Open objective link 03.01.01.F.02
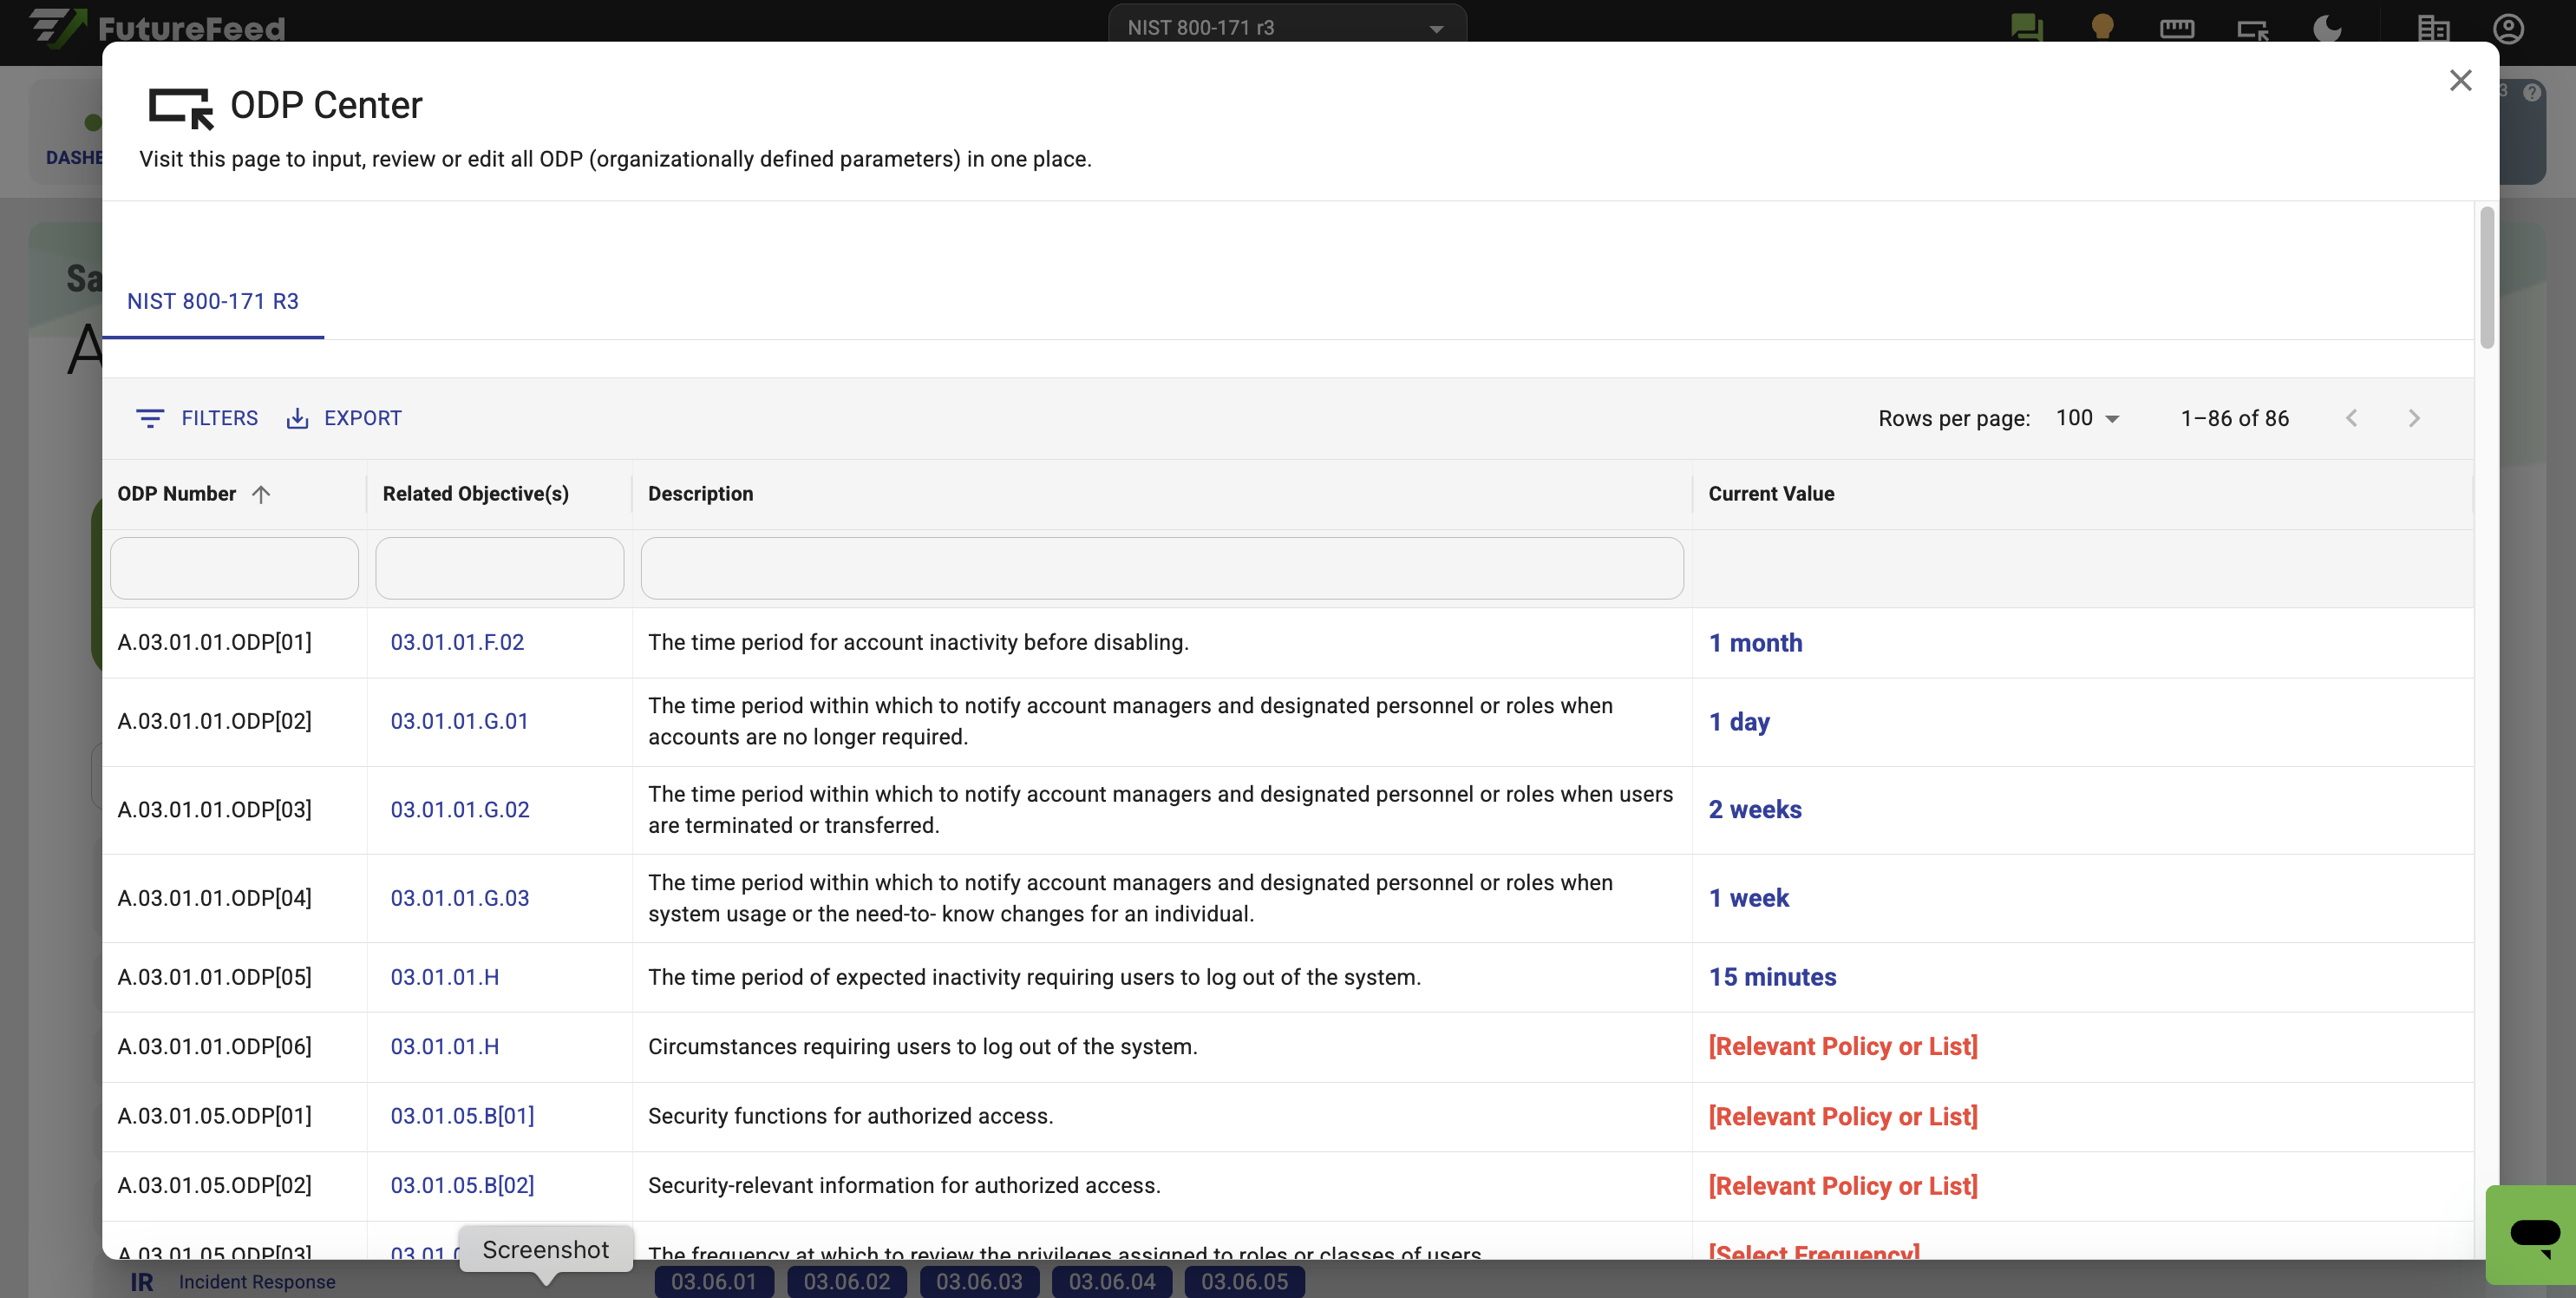This screenshot has height=1298, width=2576. click(x=457, y=642)
